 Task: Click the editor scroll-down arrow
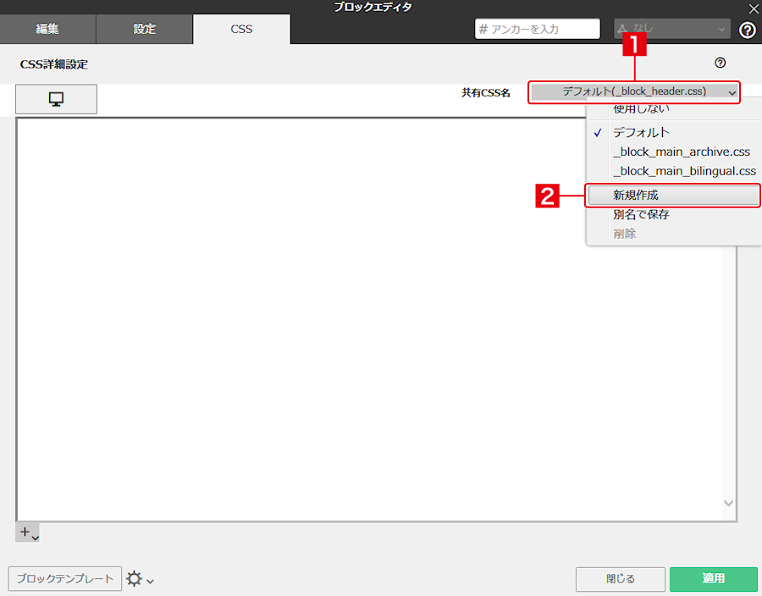pyautogui.click(x=728, y=503)
